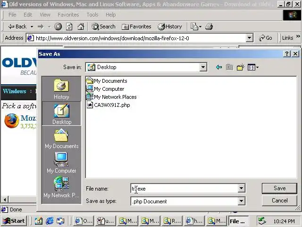Click the Forward arrow in IE toolbar
The image size is (302, 227).
tap(41, 26)
